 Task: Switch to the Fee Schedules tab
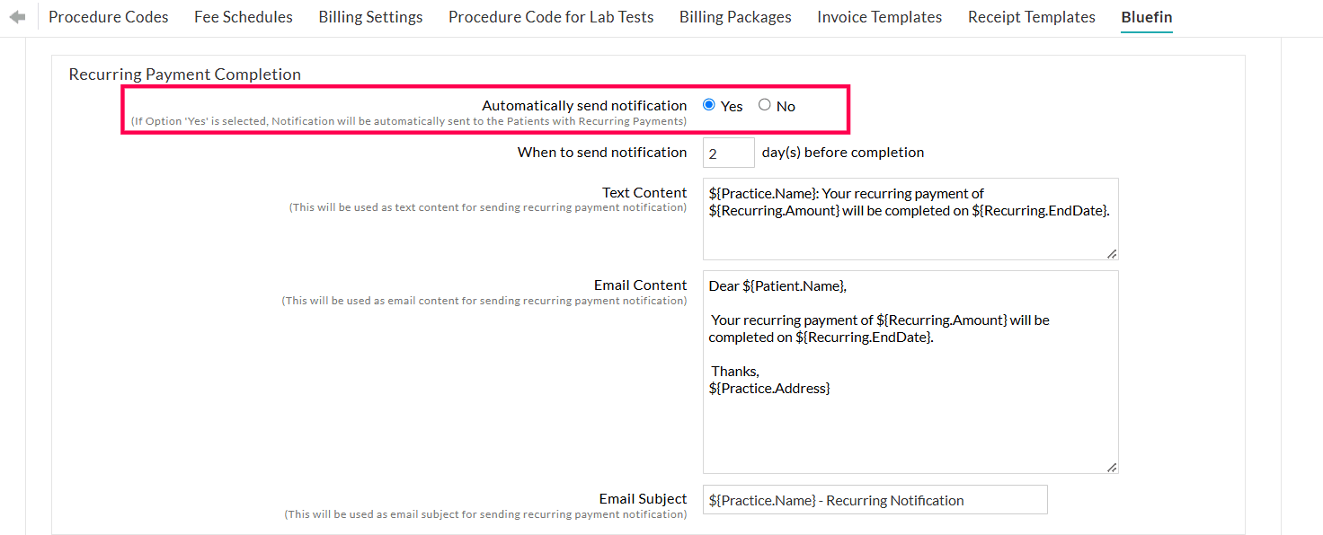[244, 17]
